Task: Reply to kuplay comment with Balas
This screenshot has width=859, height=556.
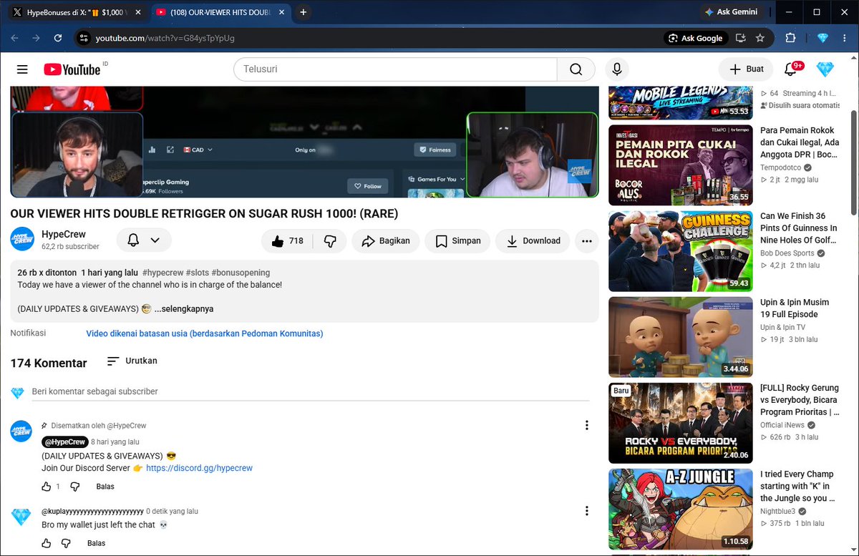Action: pos(96,543)
